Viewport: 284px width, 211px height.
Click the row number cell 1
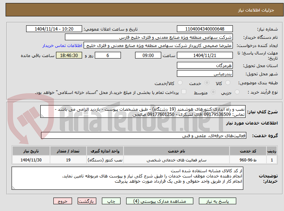272,160
